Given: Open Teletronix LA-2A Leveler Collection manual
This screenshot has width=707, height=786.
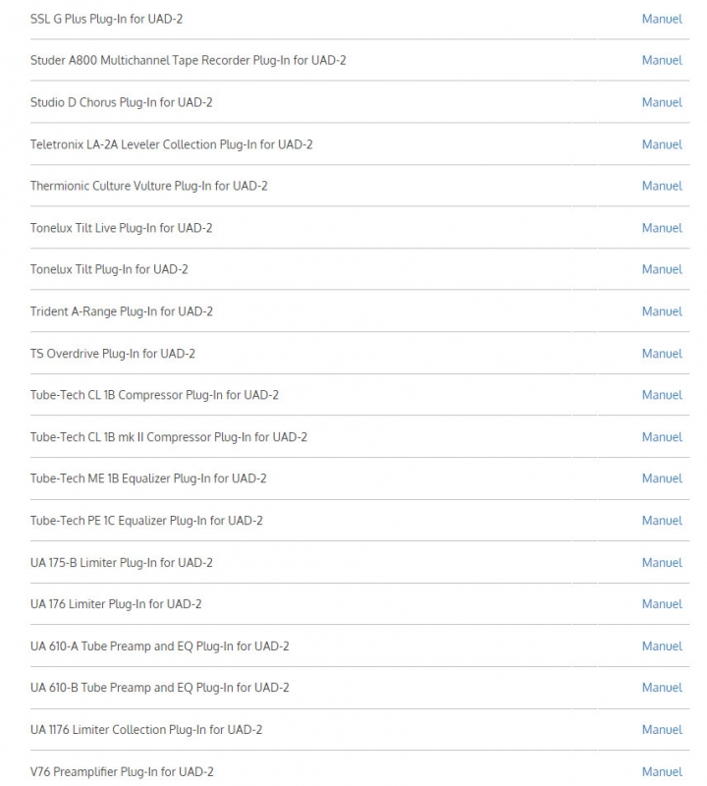Looking at the screenshot, I should point(662,144).
